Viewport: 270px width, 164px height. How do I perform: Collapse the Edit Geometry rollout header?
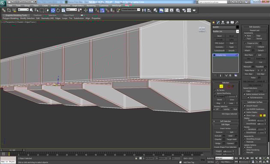255,27
